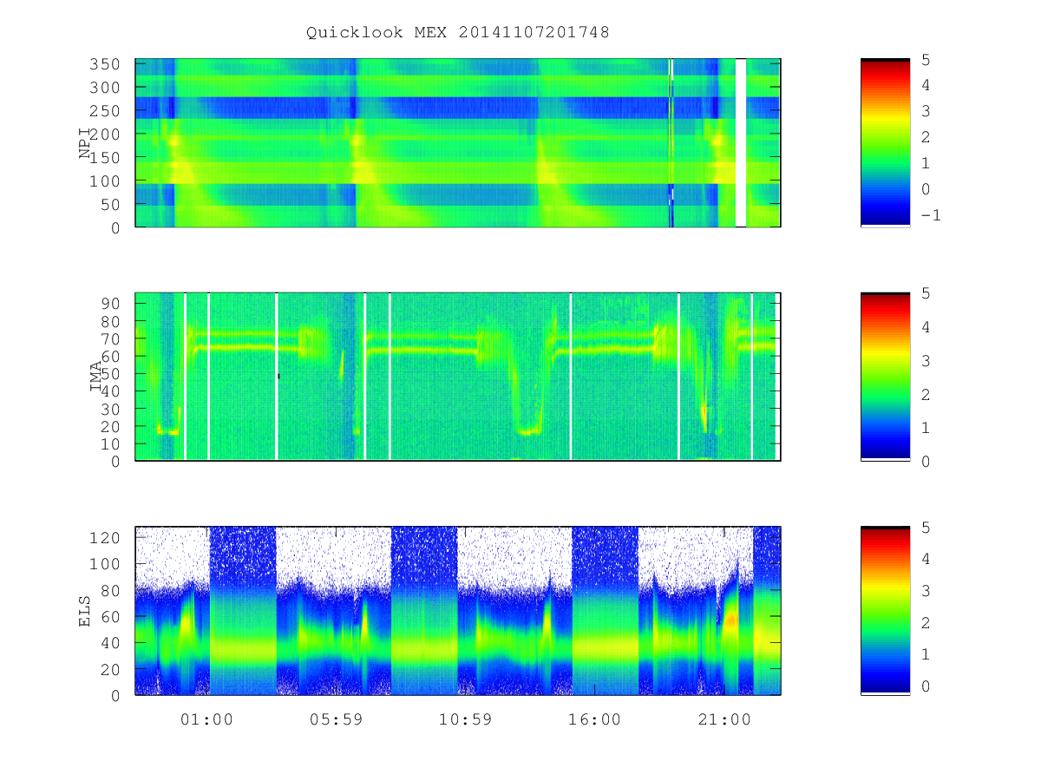Click the NPI spectrogram panel
1041x781 pixels.
pyautogui.click(x=458, y=143)
